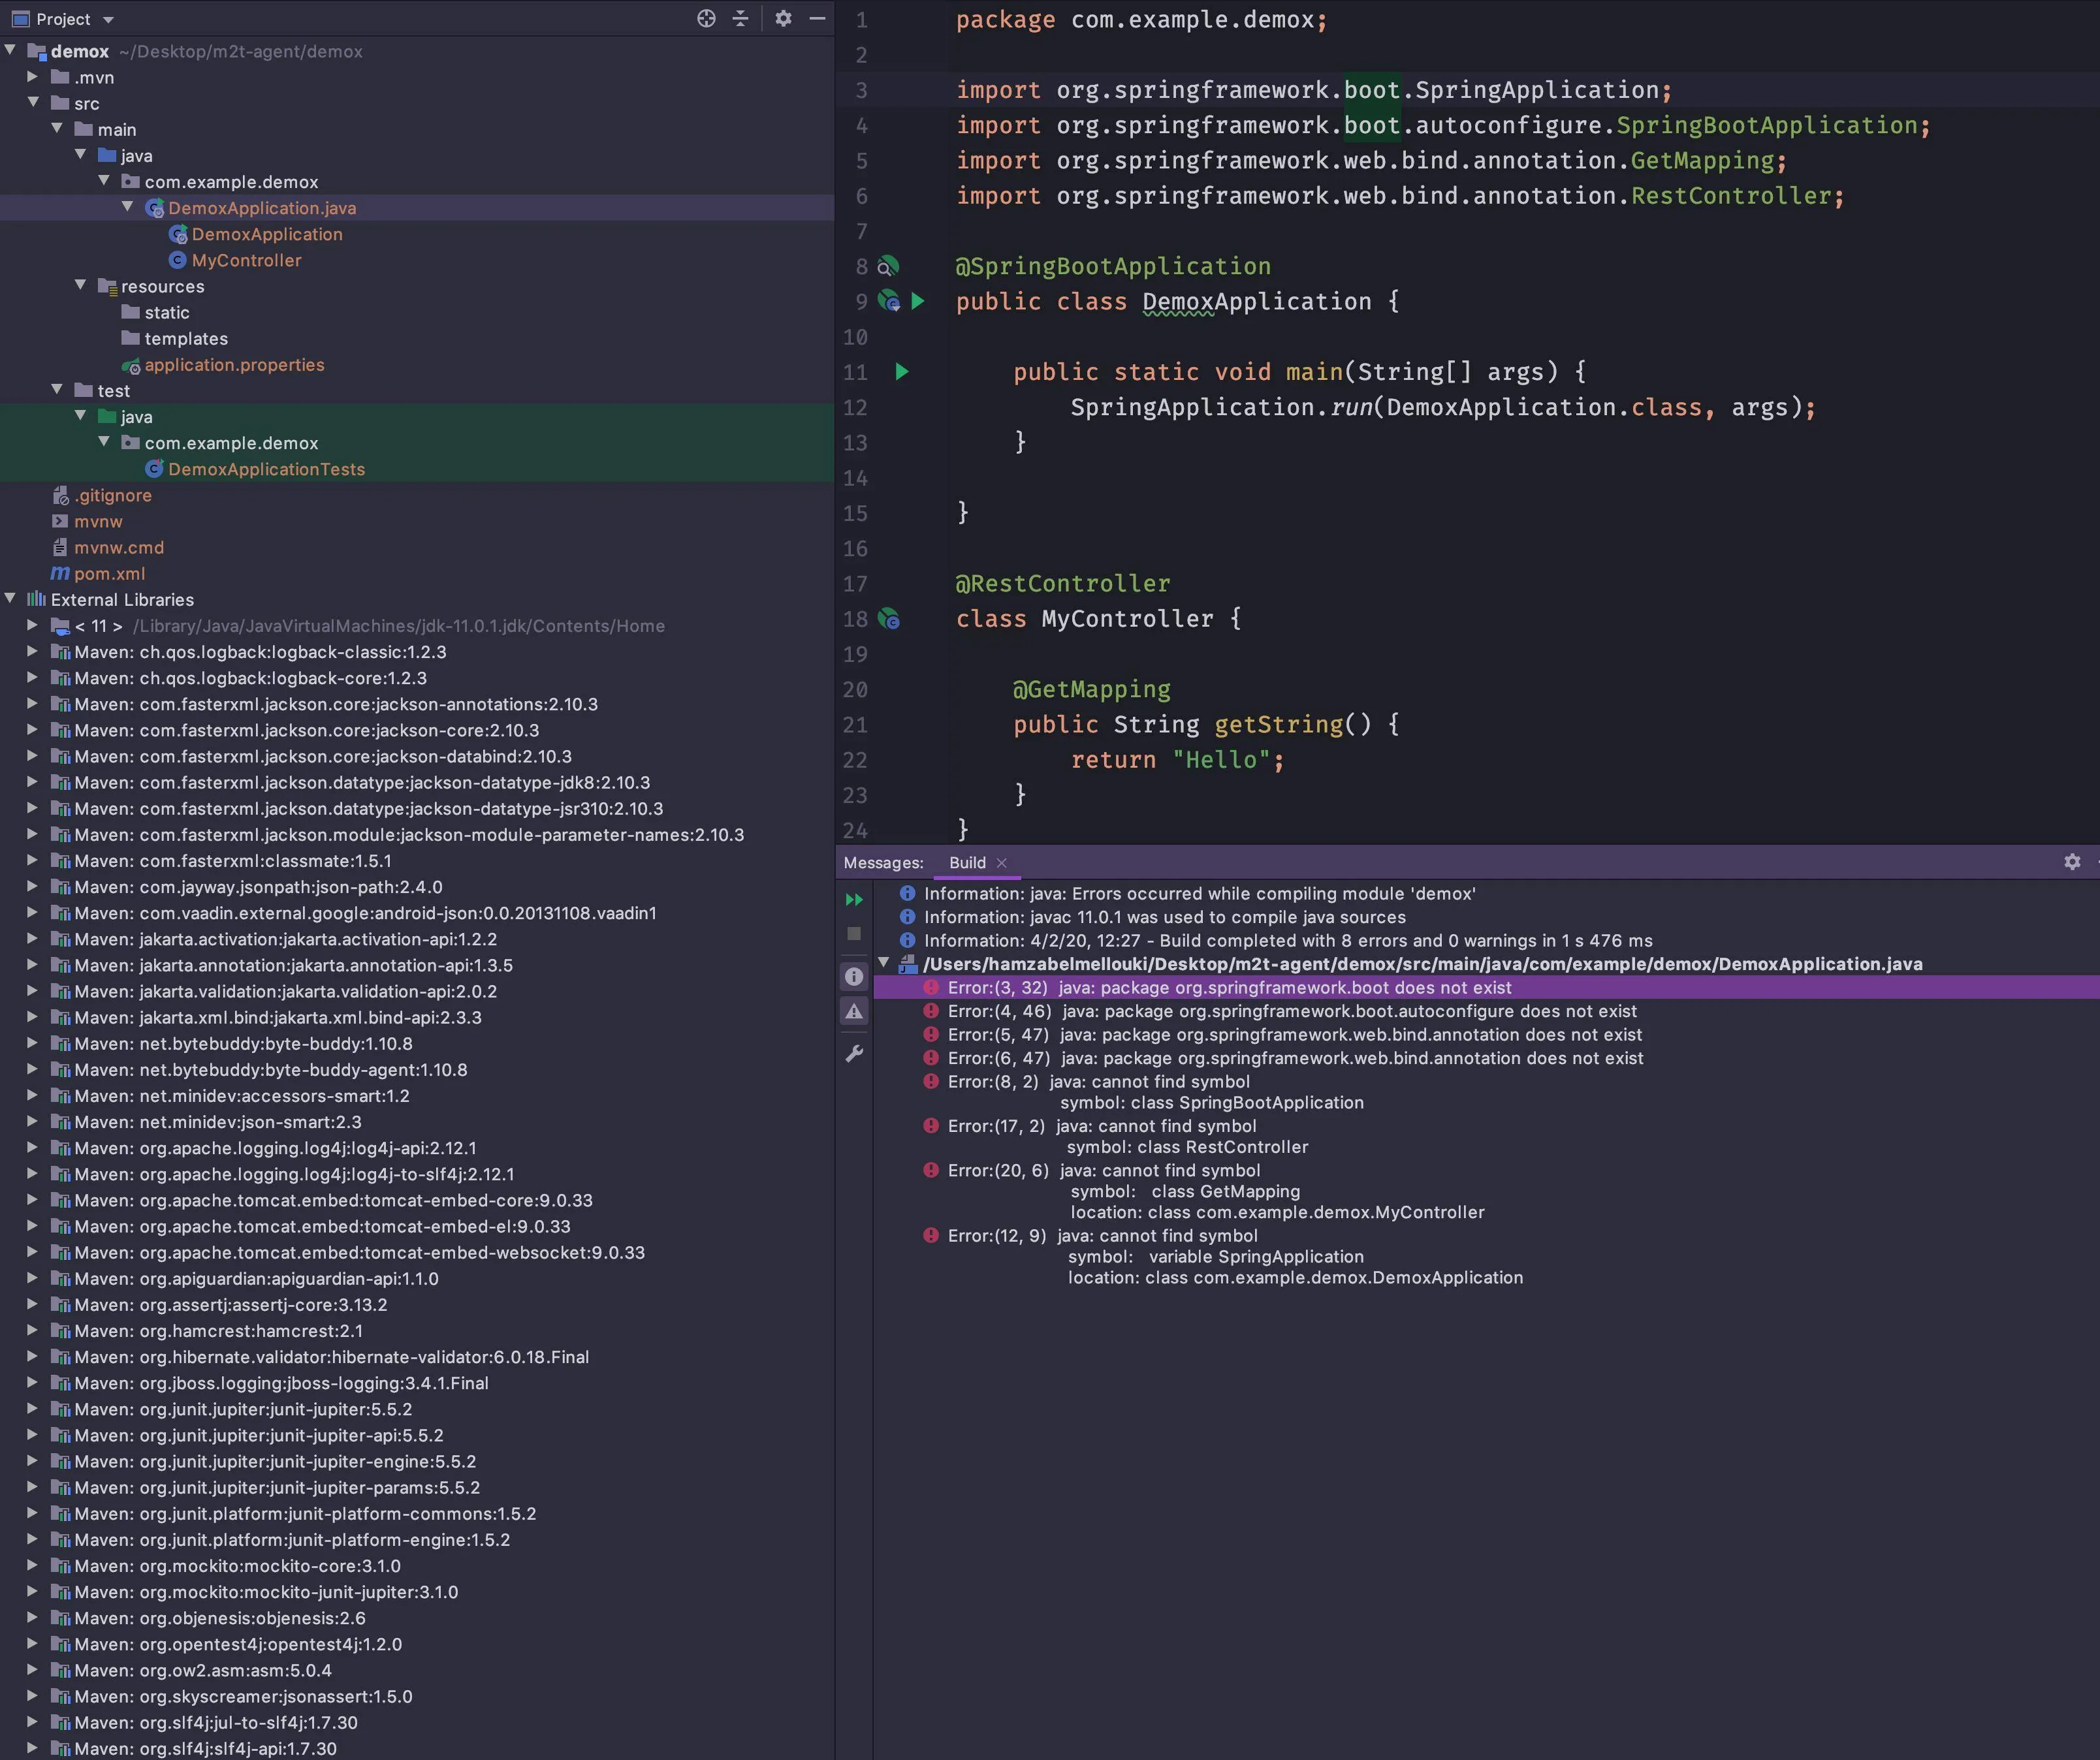Click Build completed with 8 errors message

click(1288, 940)
